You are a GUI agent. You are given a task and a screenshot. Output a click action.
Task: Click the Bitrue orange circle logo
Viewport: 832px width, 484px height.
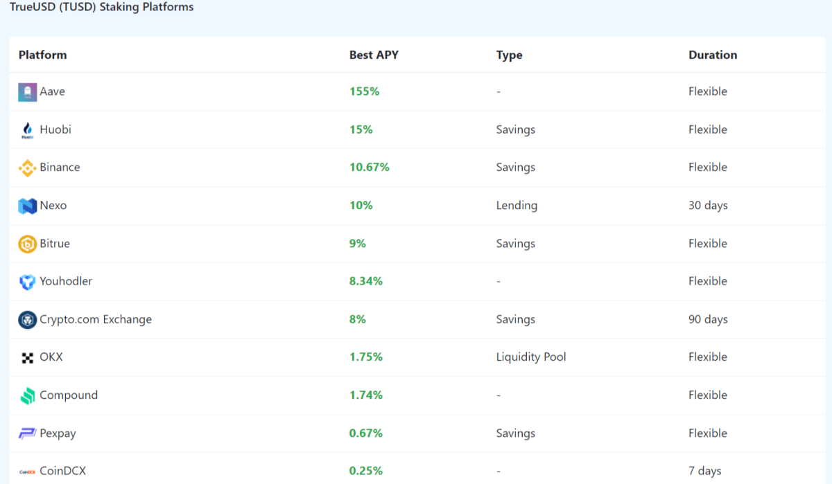pyautogui.click(x=27, y=244)
